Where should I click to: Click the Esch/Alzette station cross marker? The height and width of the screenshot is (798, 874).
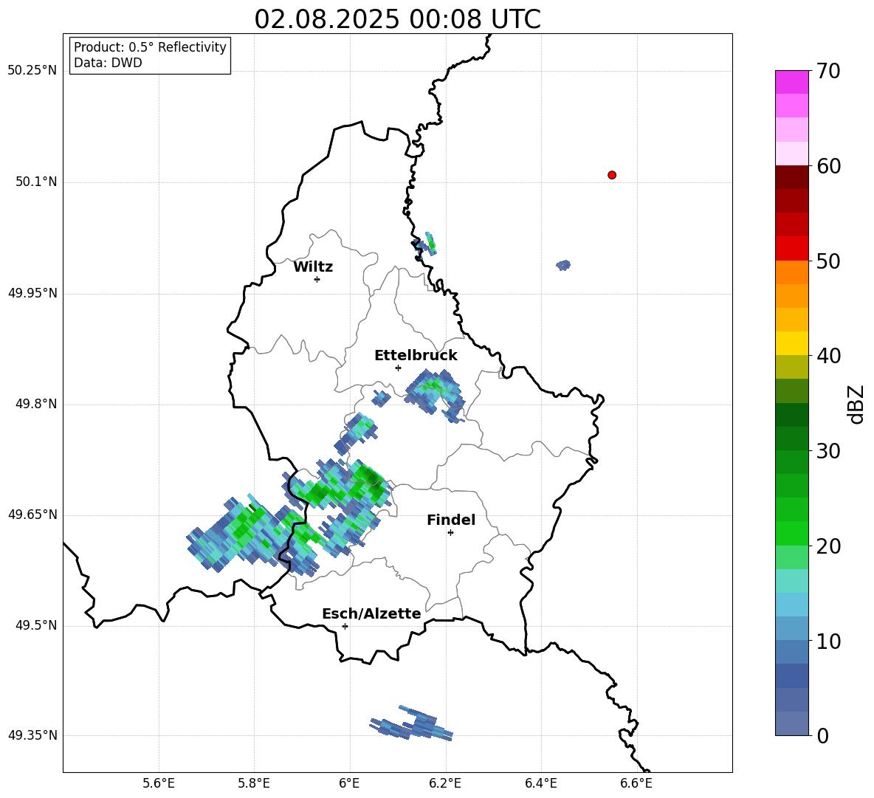[x=345, y=626]
